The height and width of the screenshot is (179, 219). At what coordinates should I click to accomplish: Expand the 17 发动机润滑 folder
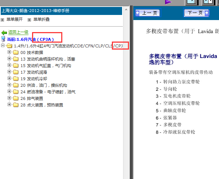tap(9, 72)
